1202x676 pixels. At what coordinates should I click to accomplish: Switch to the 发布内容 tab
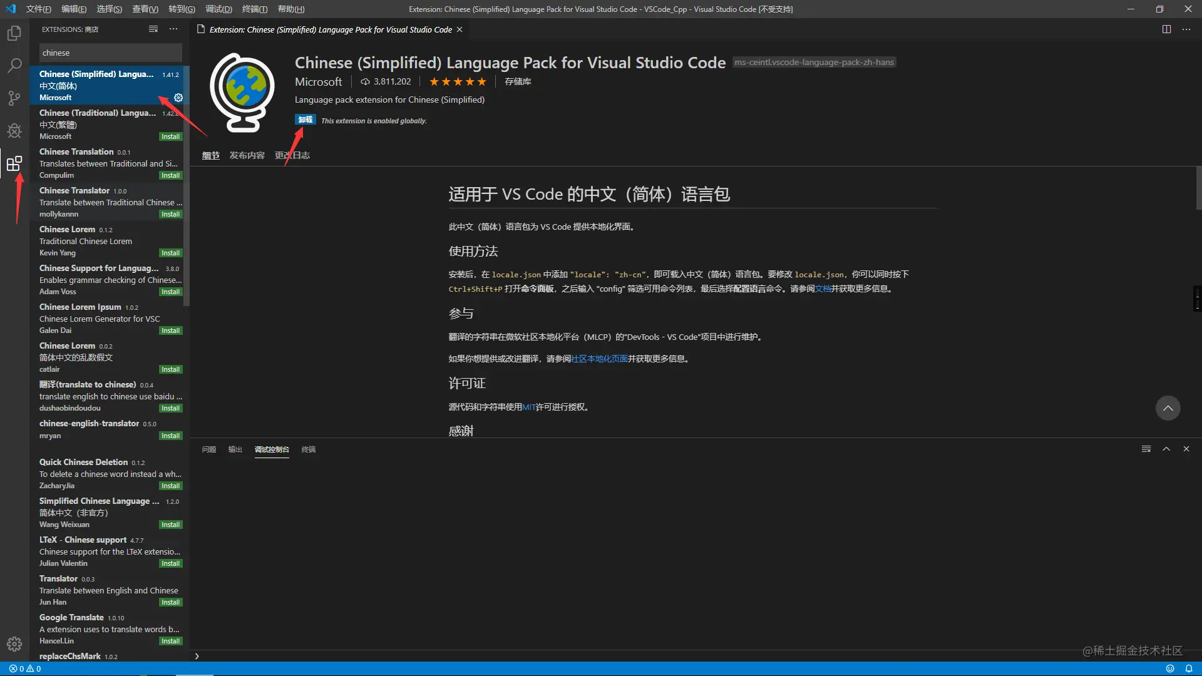(x=247, y=155)
